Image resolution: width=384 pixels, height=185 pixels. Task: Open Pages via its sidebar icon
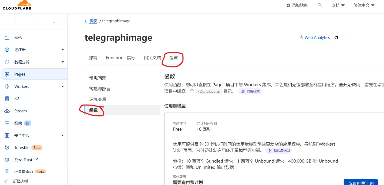coord(7,74)
